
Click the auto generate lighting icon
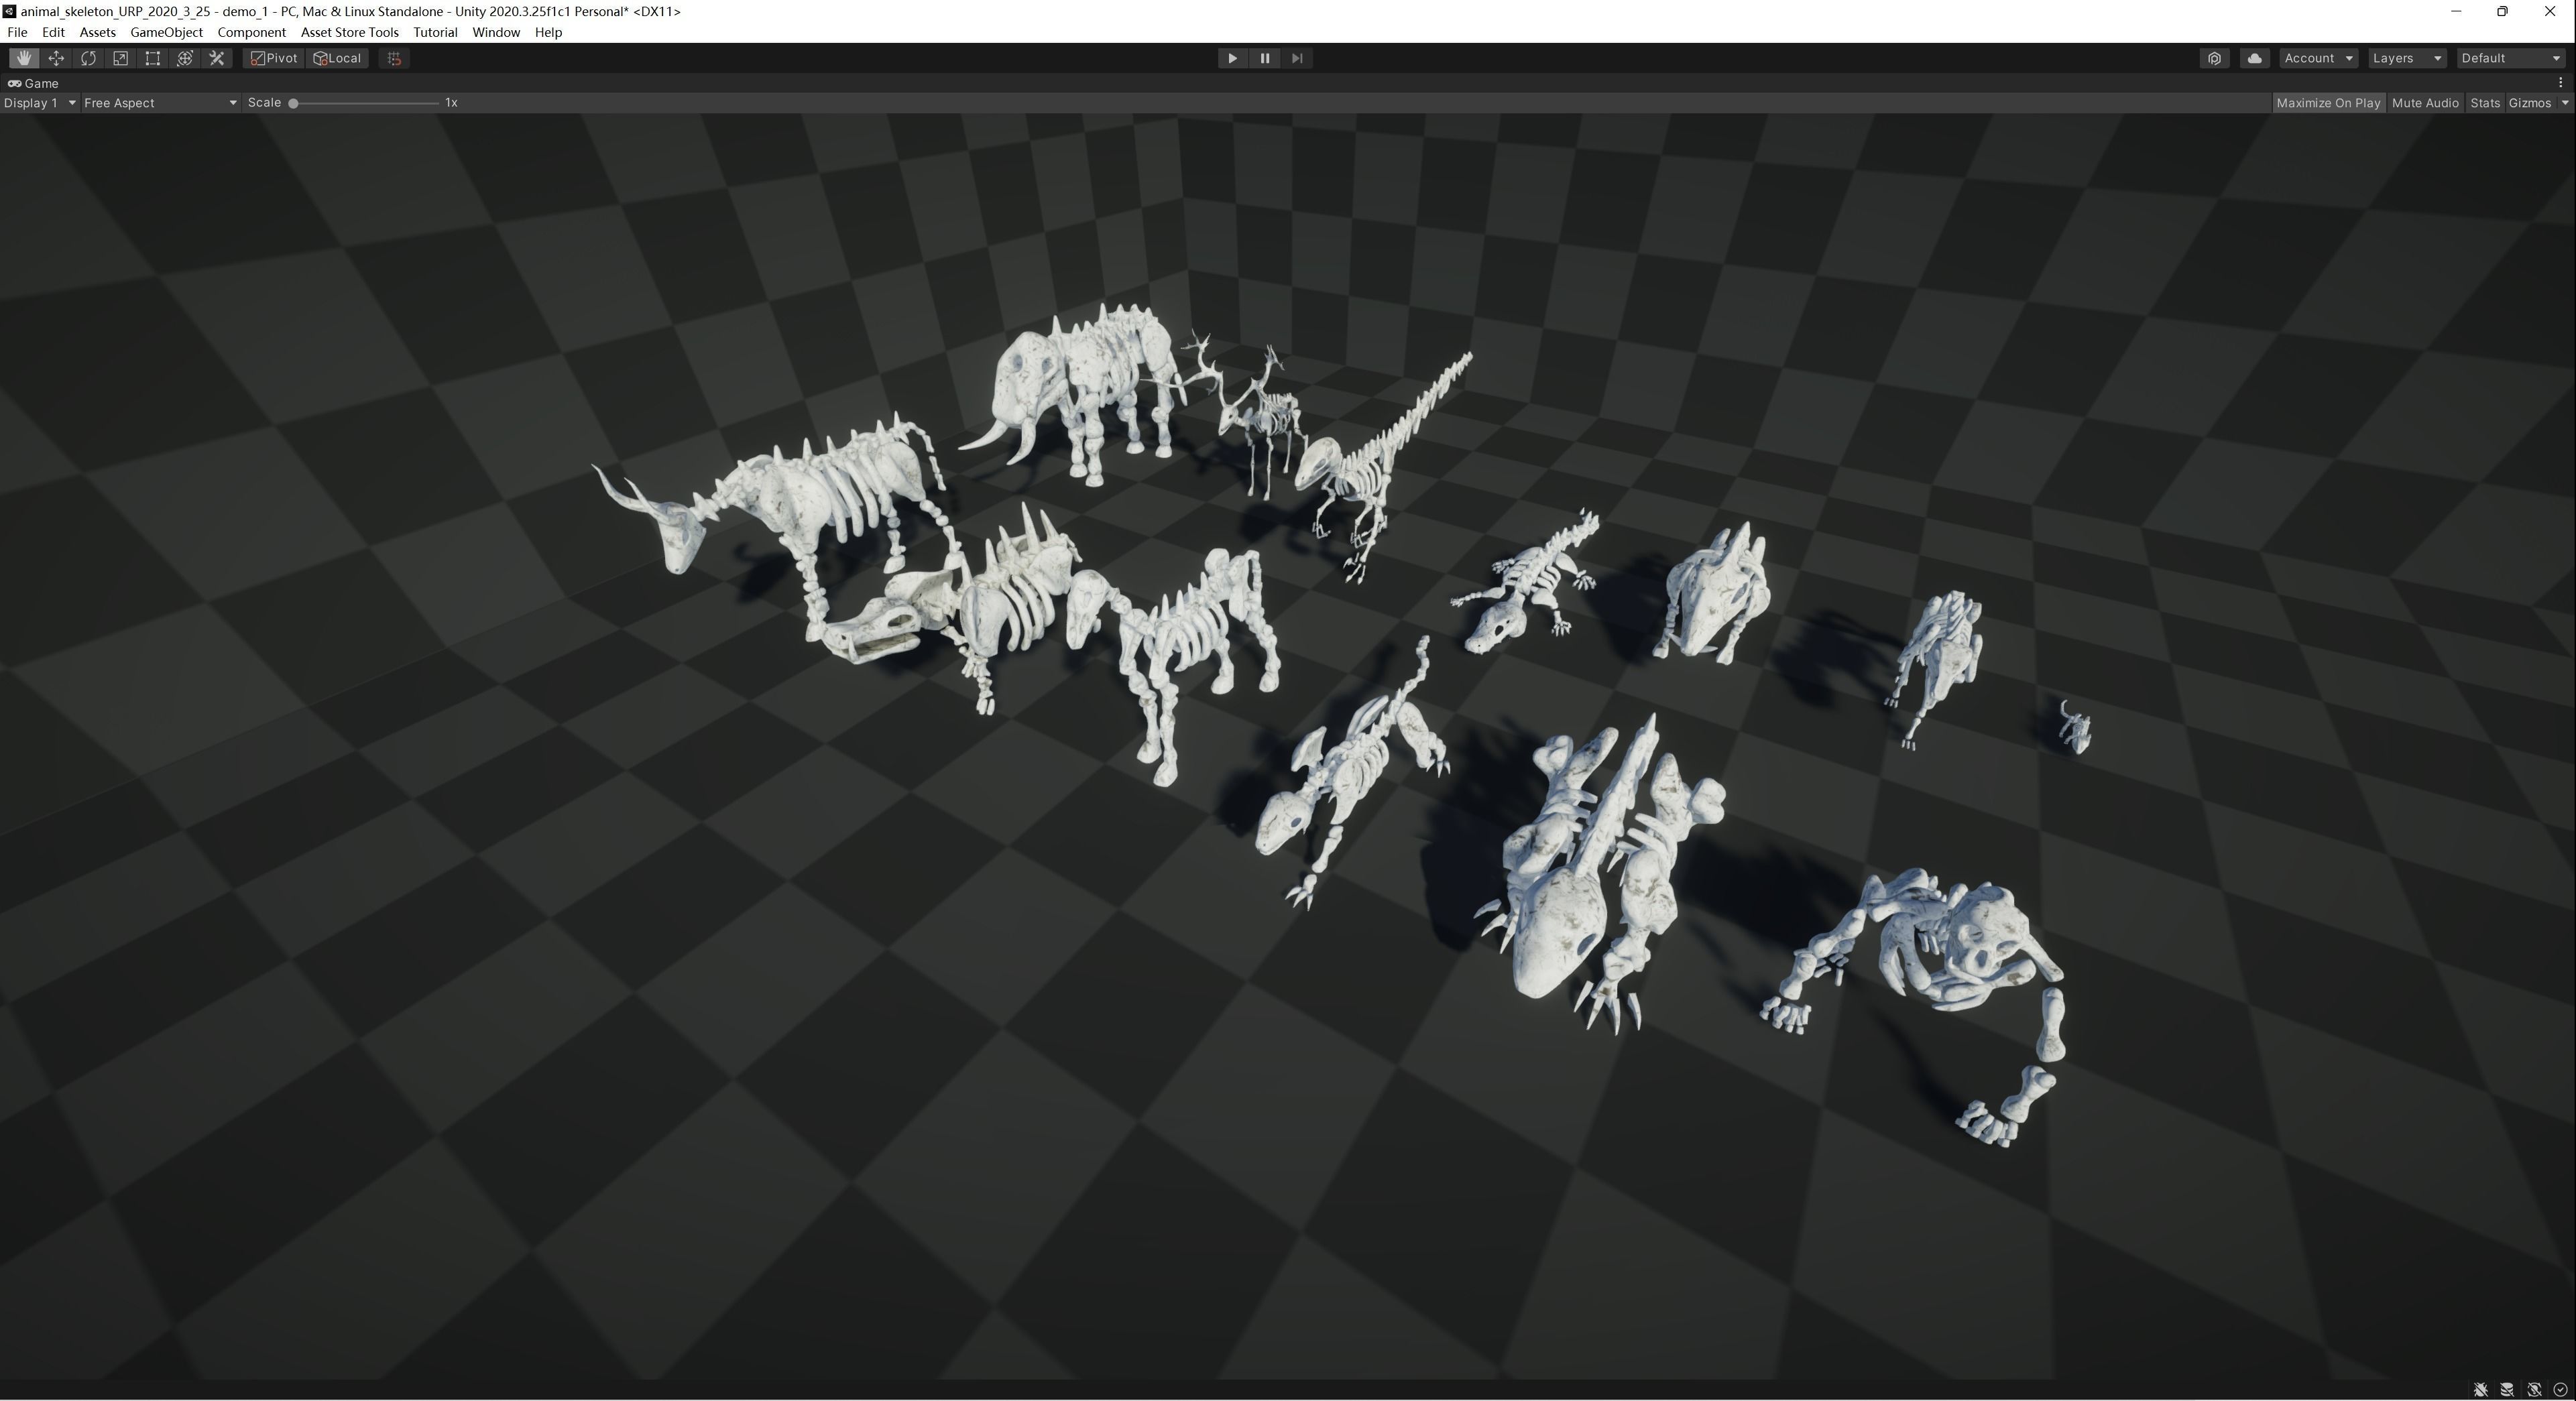[x=2534, y=1389]
